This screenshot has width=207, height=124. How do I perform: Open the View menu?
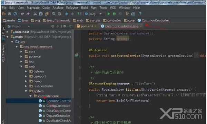tap(21, 8)
